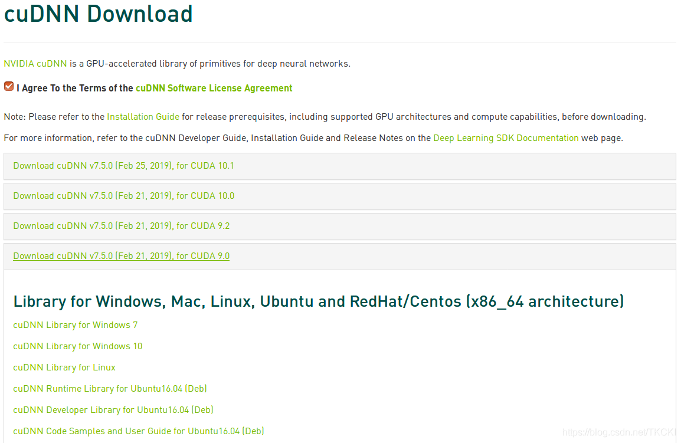Viewport: 681px width, 443px height.
Task: Open the NVIDIA cuDNN link
Action: point(35,64)
